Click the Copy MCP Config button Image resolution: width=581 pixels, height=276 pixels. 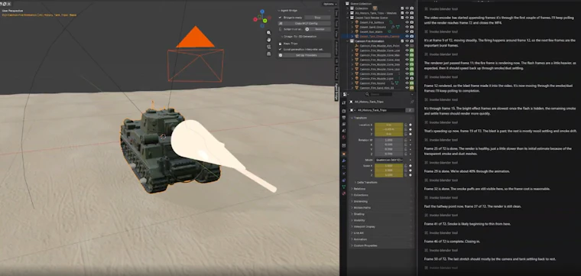click(304, 23)
